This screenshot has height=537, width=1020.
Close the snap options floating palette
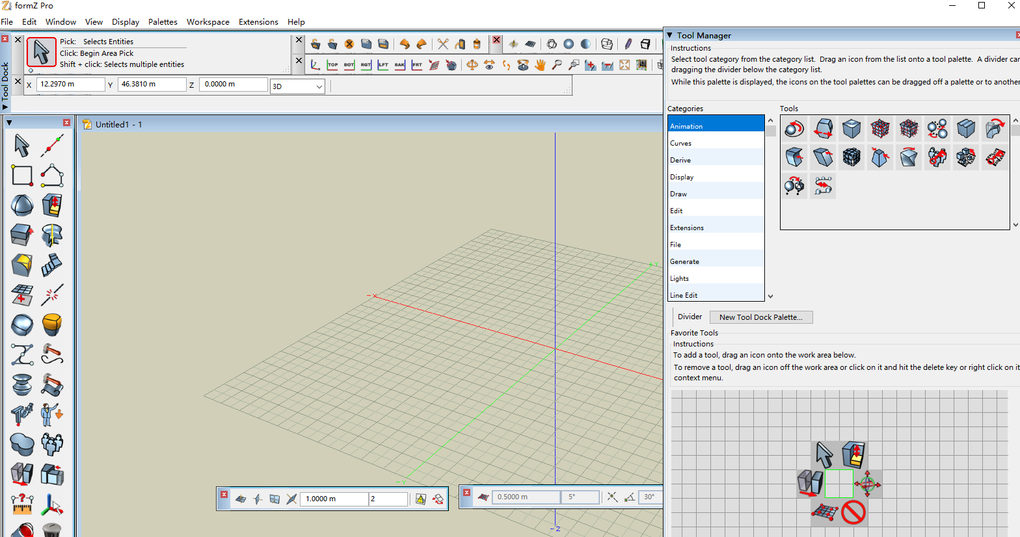tap(466, 493)
